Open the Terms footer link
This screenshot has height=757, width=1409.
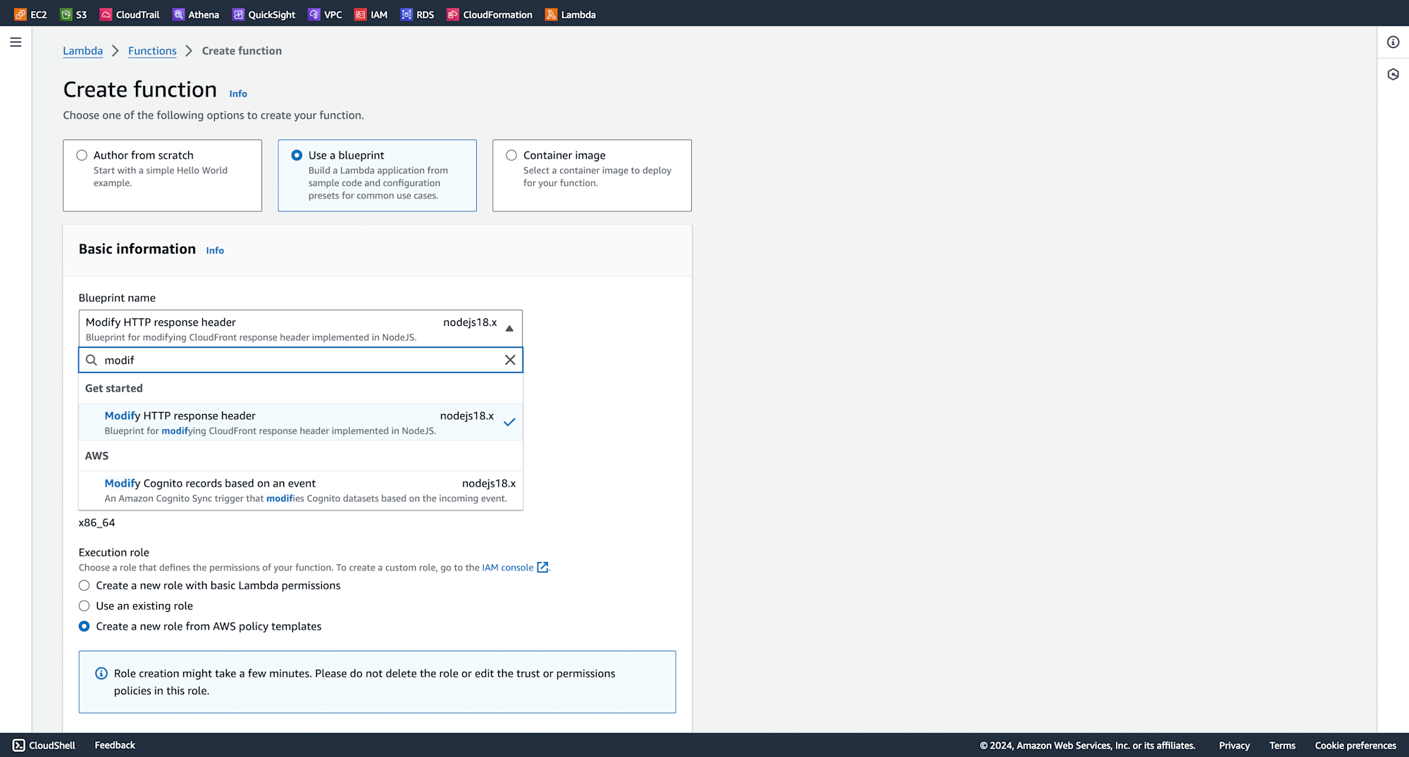(x=1282, y=745)
